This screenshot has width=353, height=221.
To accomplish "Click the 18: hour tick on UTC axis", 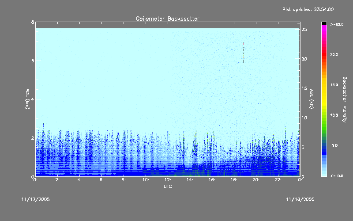I will point(234,180).
